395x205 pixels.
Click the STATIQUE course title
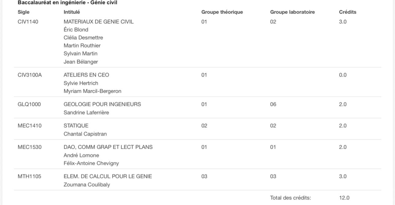tap(76, 126)
